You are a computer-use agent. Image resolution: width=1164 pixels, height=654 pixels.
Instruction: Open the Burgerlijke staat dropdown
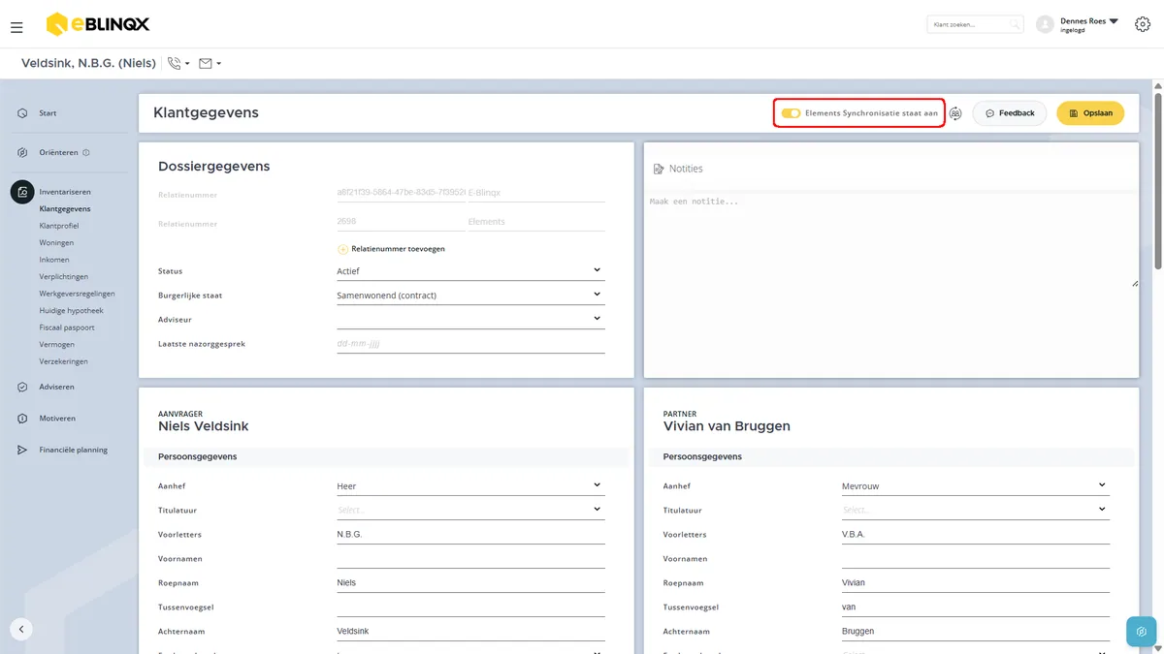[x=470, y=295]
